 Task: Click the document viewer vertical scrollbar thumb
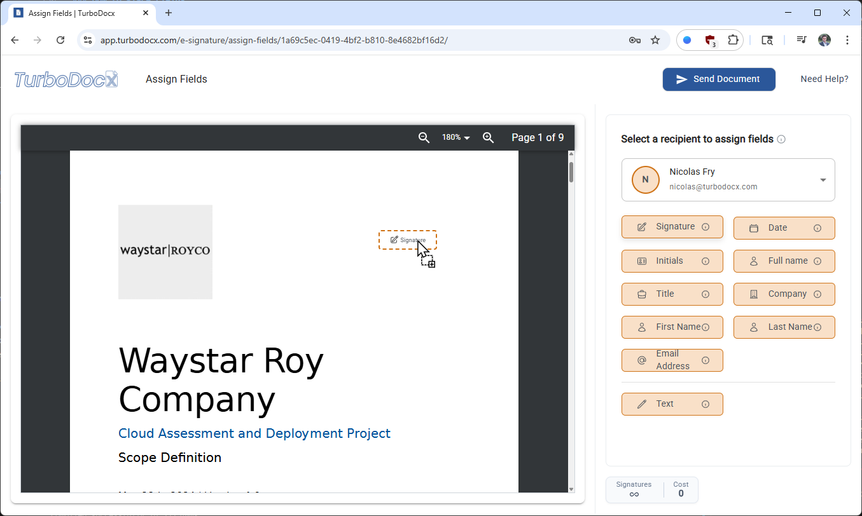pos(571,172)
